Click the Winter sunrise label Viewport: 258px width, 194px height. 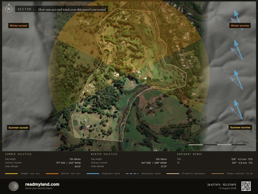pyautogui.click(x=240, y=26)
